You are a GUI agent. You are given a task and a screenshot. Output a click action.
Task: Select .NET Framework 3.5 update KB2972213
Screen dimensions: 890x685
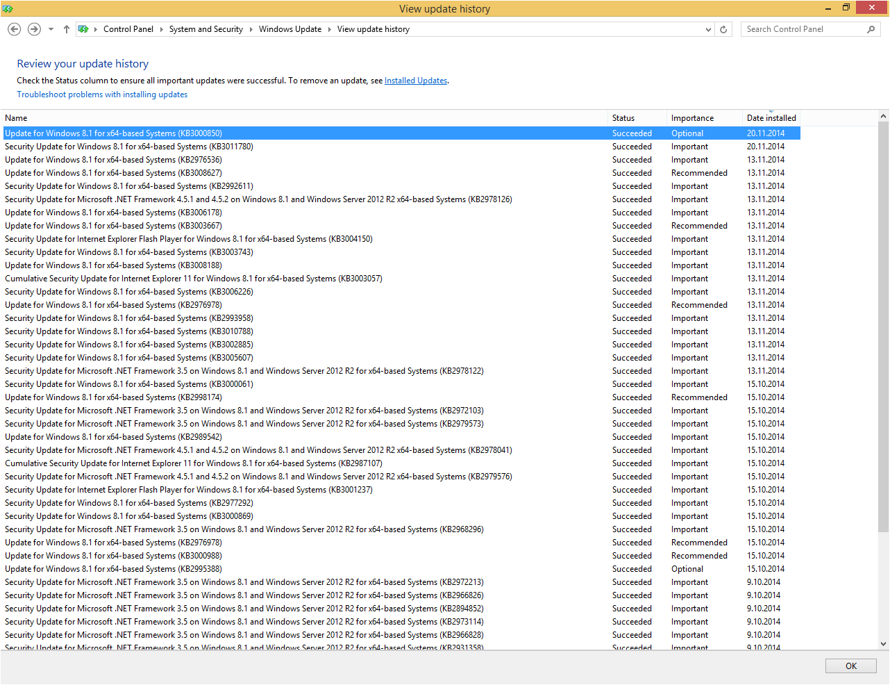coord(401,582)
